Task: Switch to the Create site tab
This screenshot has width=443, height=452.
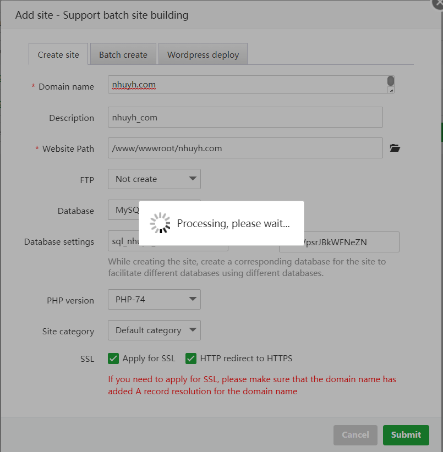Action: pyautogui.click(x=58, y=54)
